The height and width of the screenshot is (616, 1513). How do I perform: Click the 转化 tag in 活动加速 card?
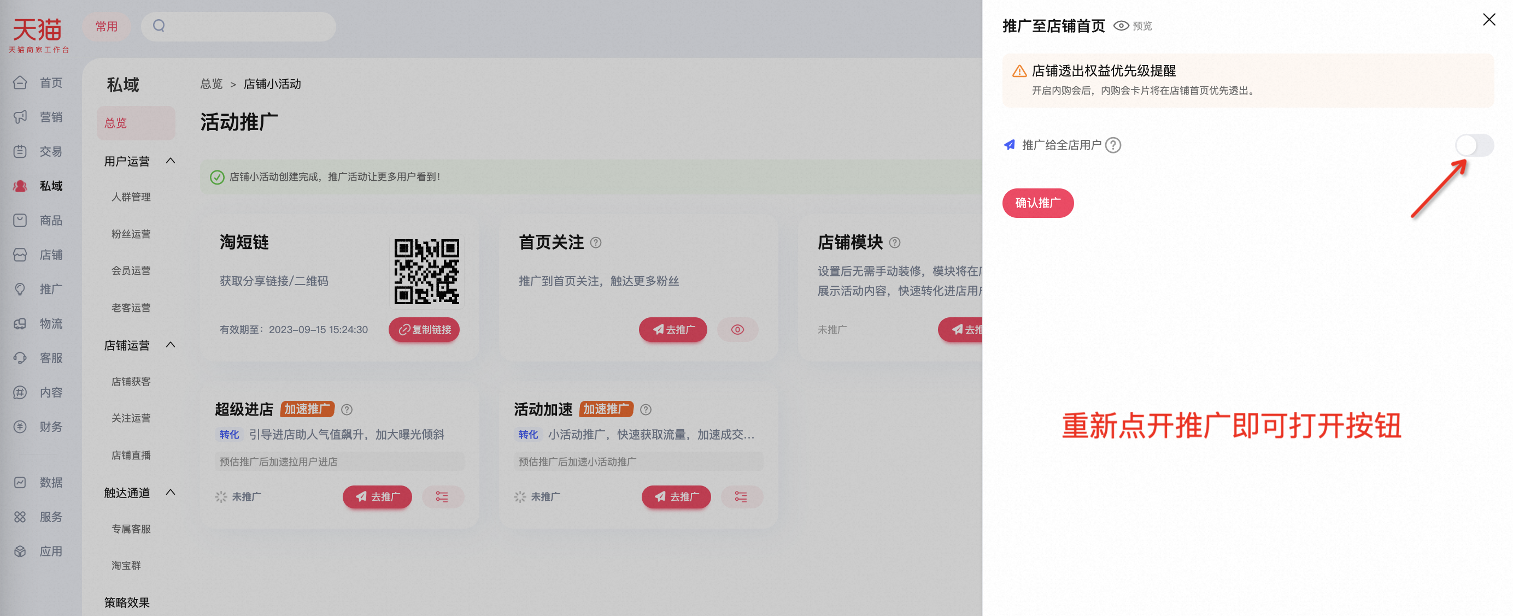528,435
